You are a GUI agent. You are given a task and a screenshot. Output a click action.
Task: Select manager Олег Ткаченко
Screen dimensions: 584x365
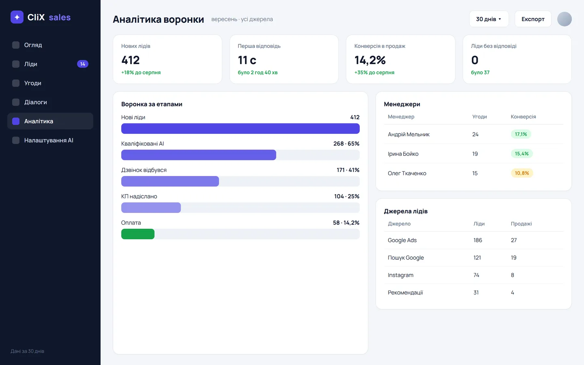[x=474, y=173]
